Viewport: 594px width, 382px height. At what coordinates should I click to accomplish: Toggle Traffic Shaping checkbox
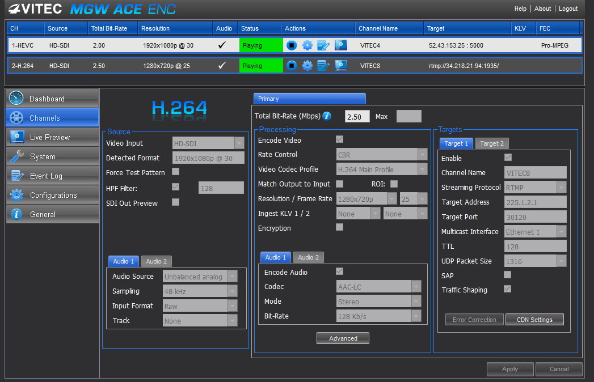pyautogui.click(x=508, y=289)
